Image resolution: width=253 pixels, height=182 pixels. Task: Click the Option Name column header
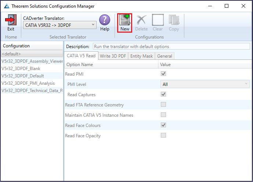[111, 65]
